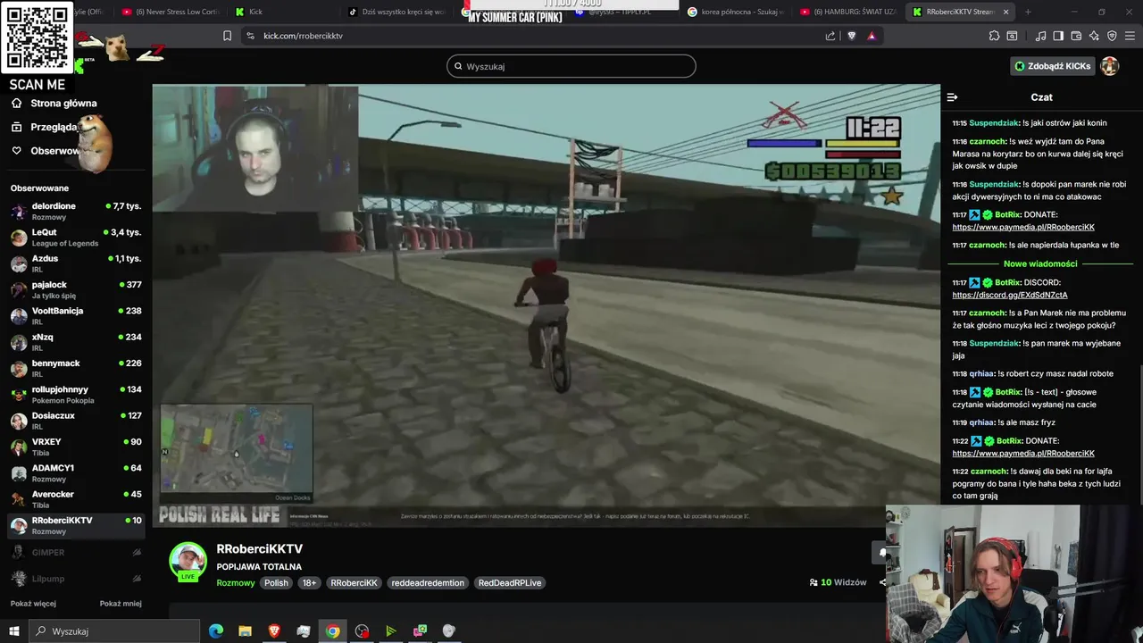Launch Microsoft Edge from taskbar
The width and height of the screenshot is (1143, 643).
click(216, 631)
